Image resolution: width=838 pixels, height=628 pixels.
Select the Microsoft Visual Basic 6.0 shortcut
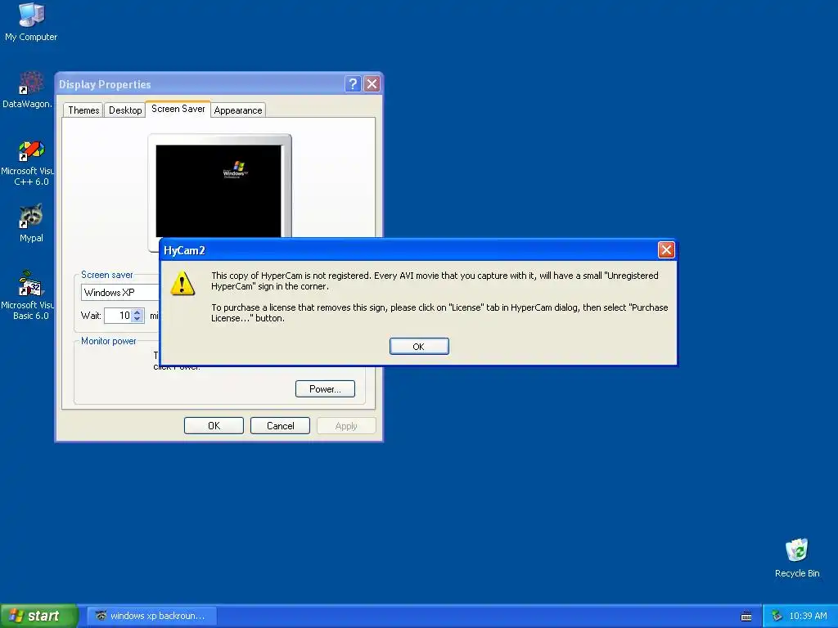click(x=28, y=294)
